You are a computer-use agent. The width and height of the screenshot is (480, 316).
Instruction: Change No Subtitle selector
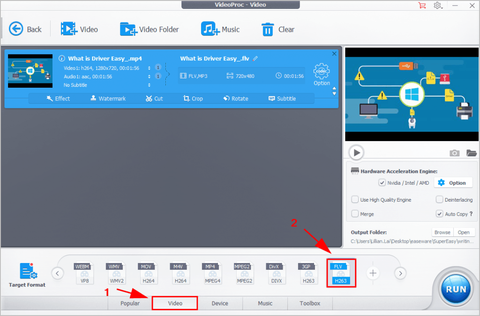(149, 85)
